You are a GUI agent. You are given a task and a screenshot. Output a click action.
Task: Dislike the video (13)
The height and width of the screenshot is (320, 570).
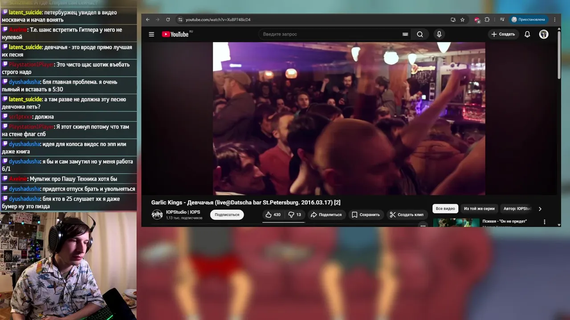click(x=294, y=215)
